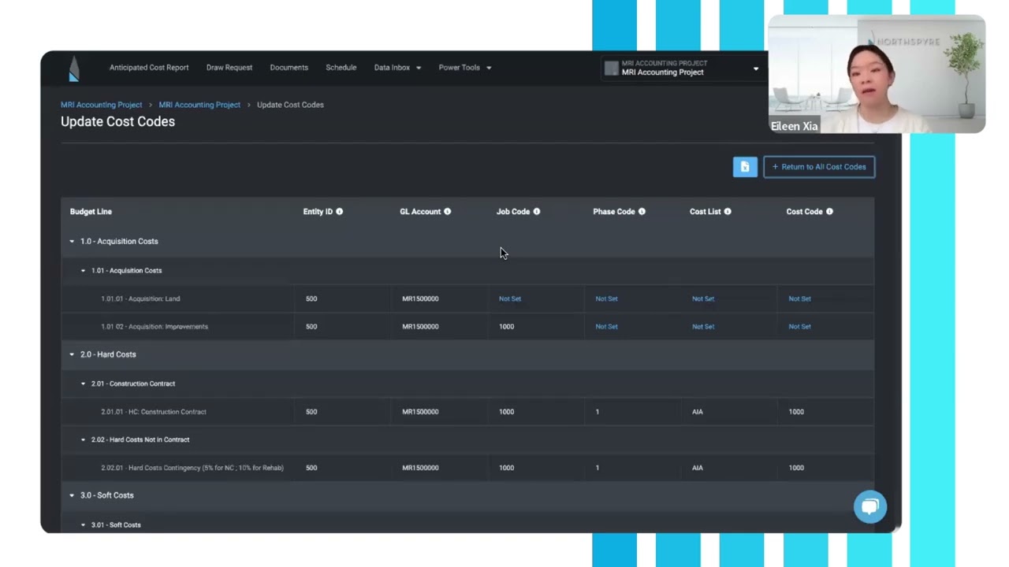The image size is (1009, 567).
Task: Collapse 1.01 - Acquisition Costs subsection
Action: pyautogui.click(x=83, y=271)
